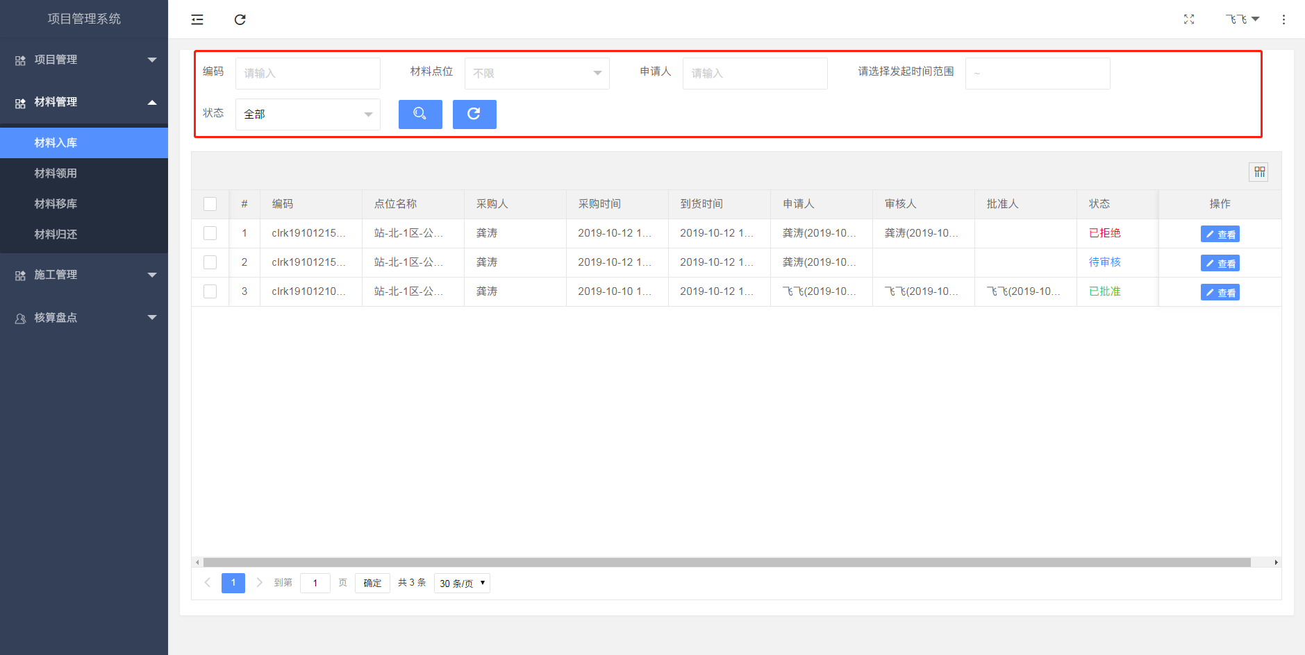This screenshot has height=655, width=1305.
Task: Go to previous page arrow
Action: [x=207, y=583]
